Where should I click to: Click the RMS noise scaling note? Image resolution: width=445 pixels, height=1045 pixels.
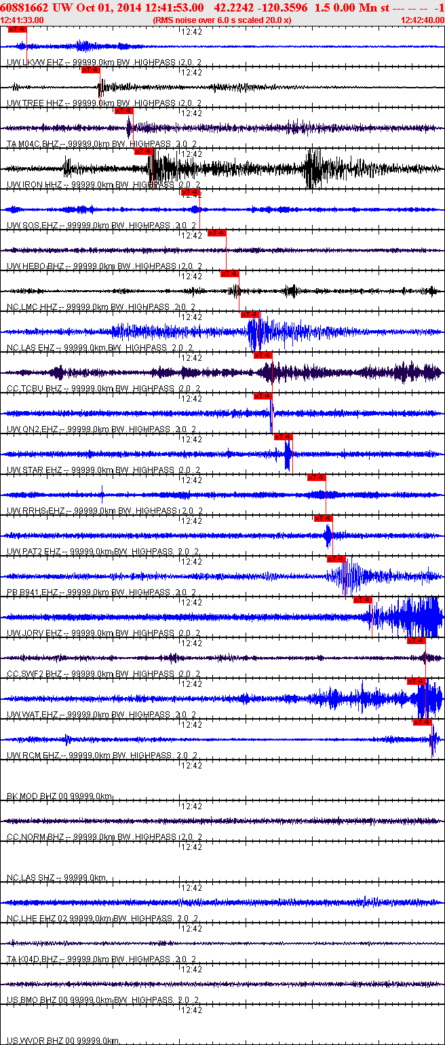coord(222,20)
